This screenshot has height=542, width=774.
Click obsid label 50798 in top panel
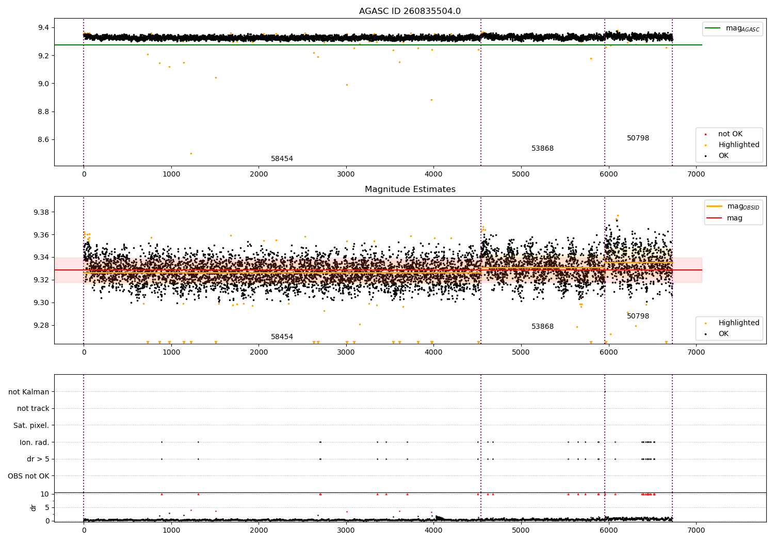638,138
